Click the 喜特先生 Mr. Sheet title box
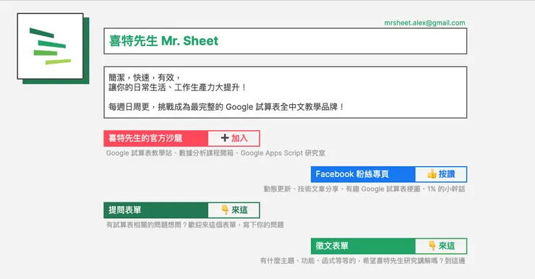This screenshot has width=535, height=279. tap(286, 41)
